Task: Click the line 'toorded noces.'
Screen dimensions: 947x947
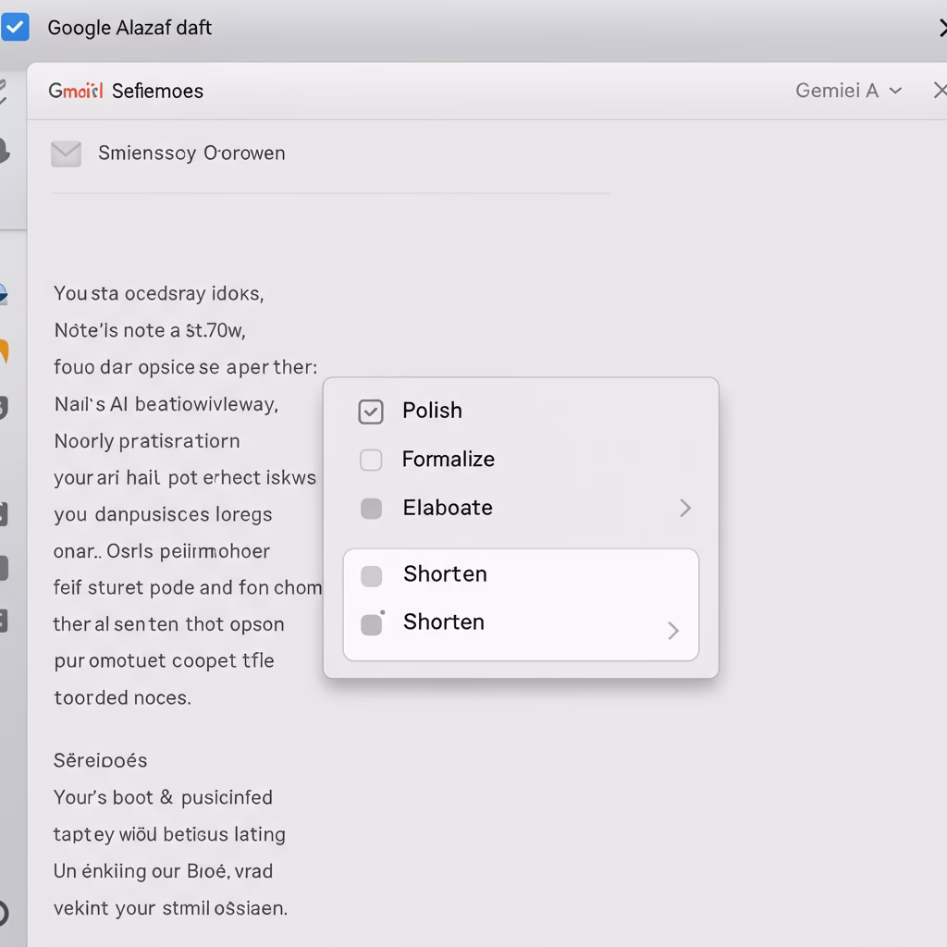Action: 123,698
